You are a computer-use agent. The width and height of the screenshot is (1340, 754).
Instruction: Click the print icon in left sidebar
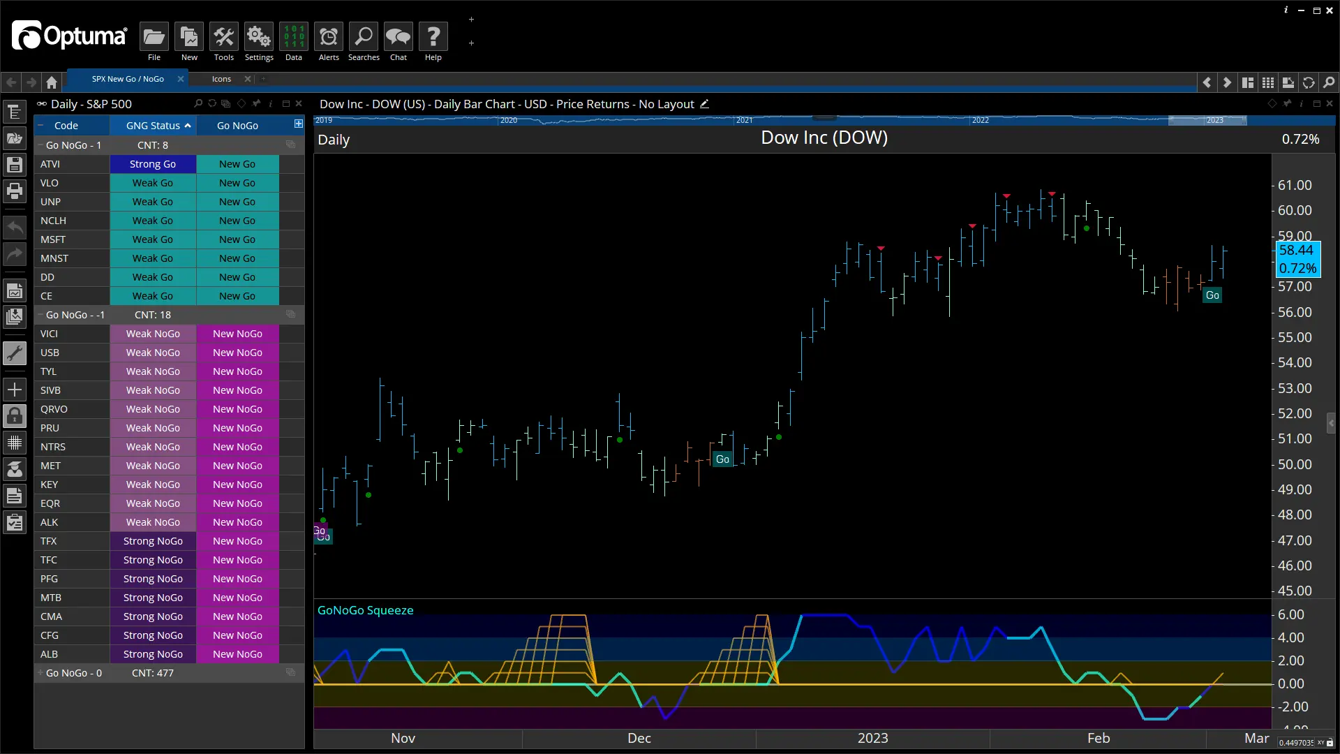(x=15, y=191)
